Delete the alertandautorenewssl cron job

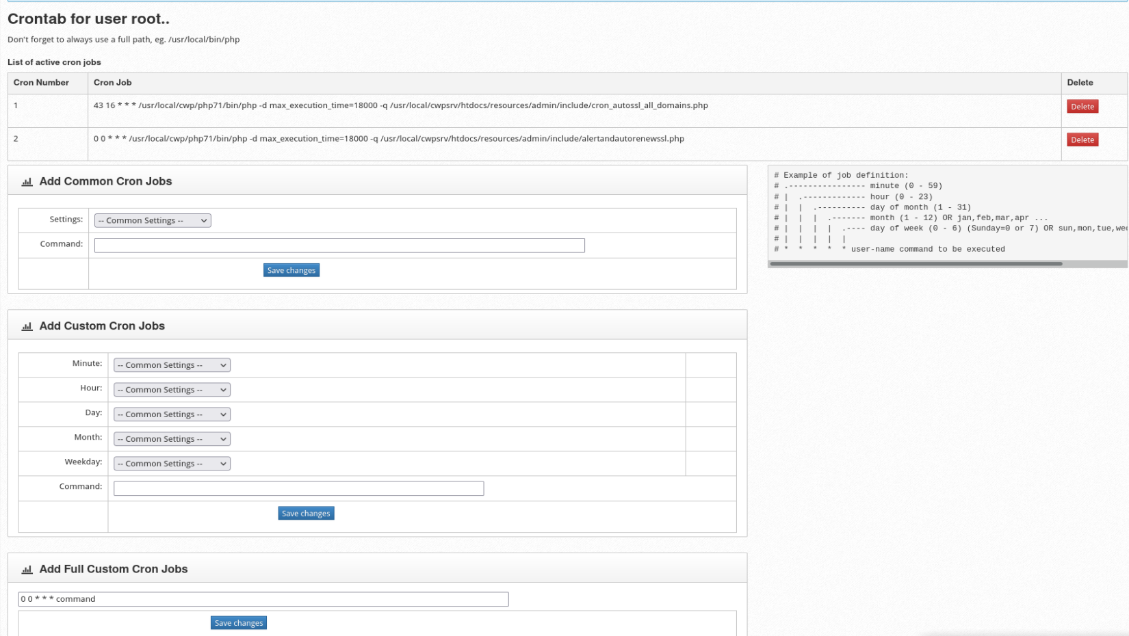(x=1082, y=139)
